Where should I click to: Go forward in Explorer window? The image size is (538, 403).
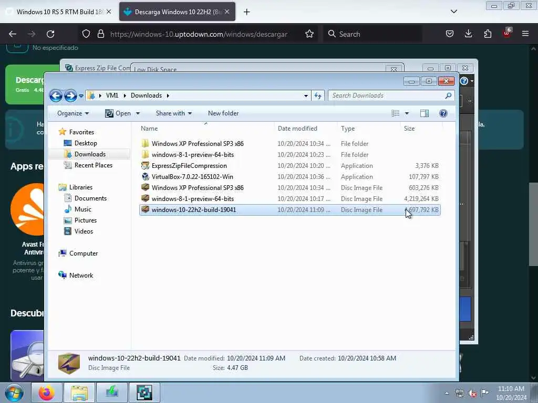pyautogui.click(x=70, y=96)
